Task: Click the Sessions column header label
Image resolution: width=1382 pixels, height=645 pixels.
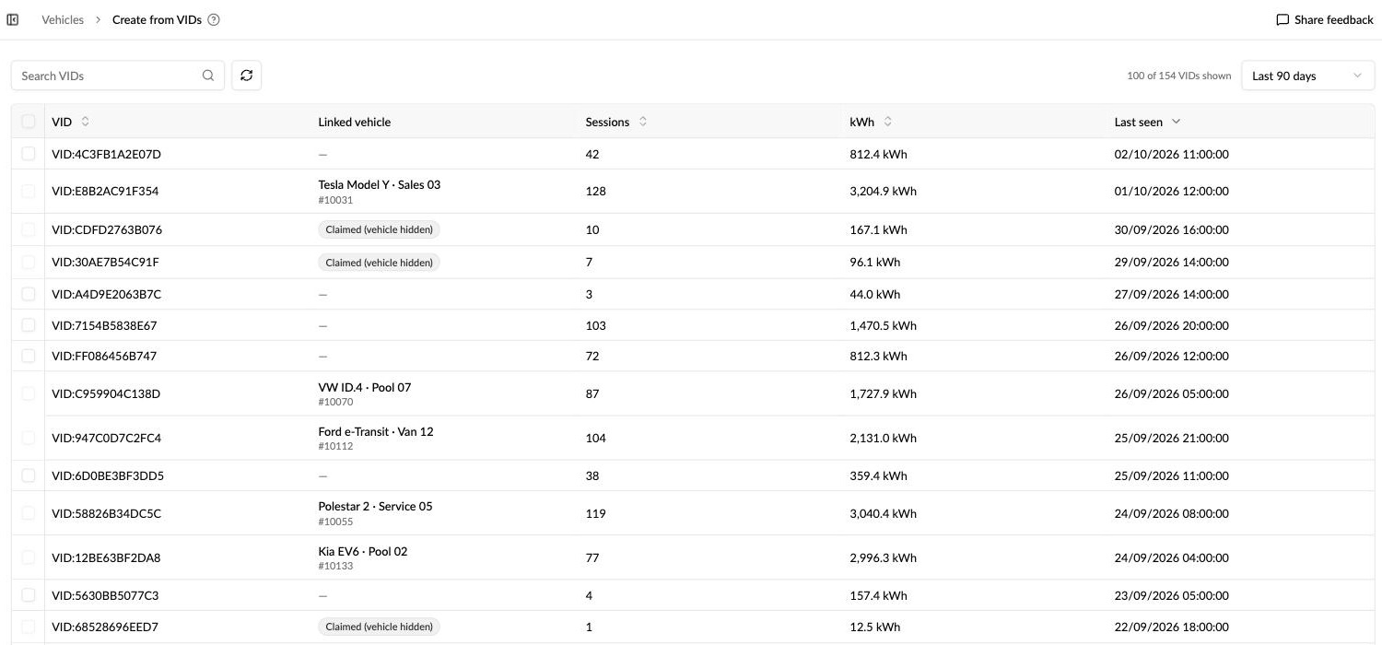Action: pos(607,122)
